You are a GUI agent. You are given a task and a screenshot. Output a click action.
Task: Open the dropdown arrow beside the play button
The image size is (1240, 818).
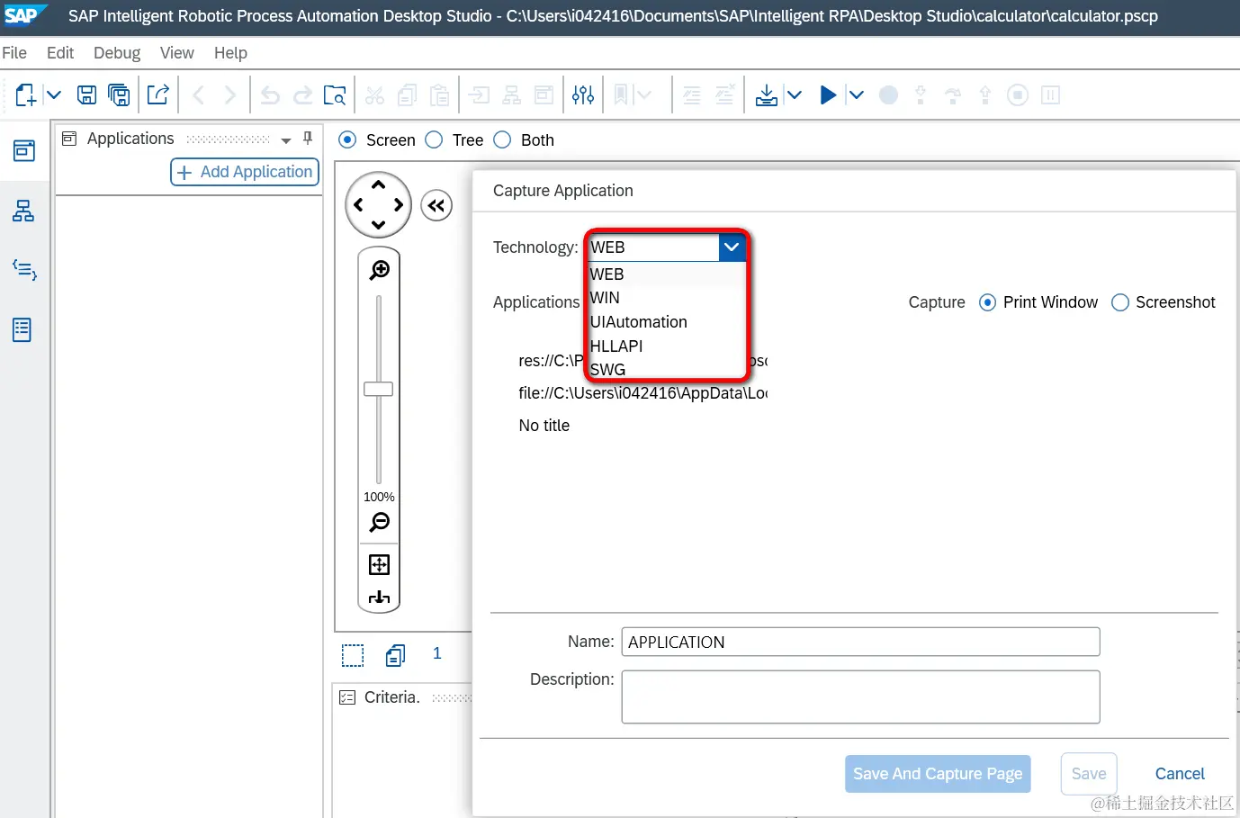pyautogui.click(x=856, y=94)
